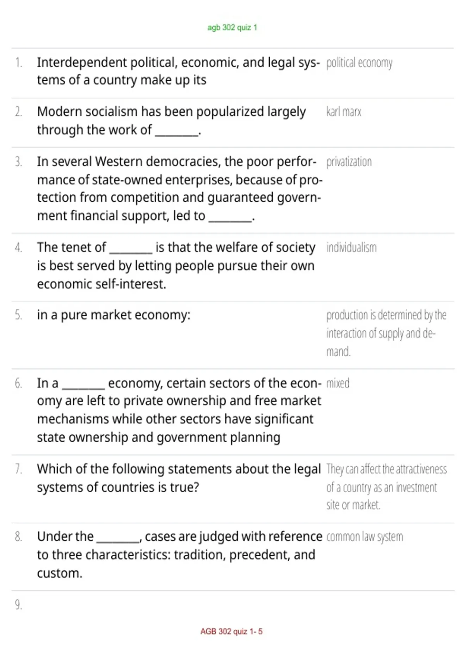Click the answer 'mixed'

click(338, 383)
